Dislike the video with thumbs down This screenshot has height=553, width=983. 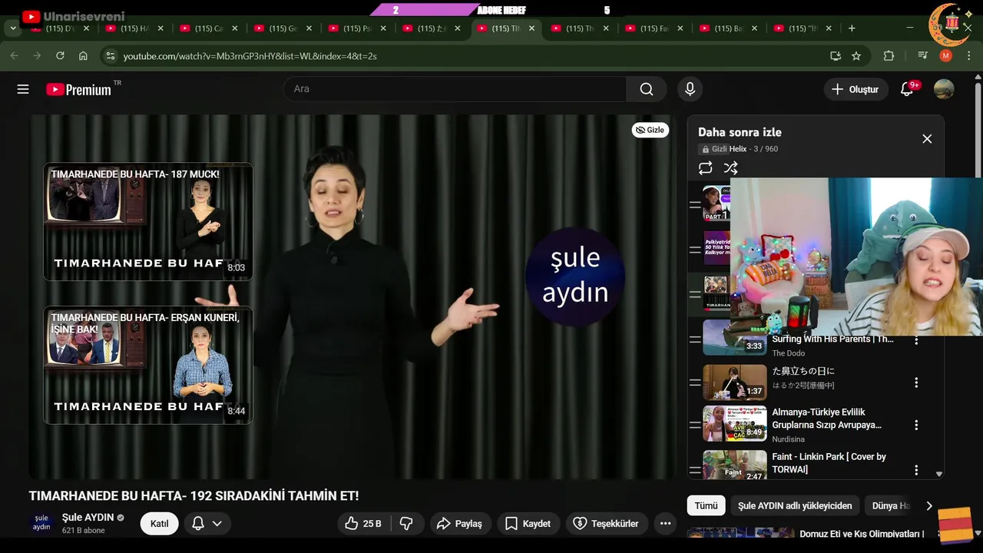click(x=406, y=523)
